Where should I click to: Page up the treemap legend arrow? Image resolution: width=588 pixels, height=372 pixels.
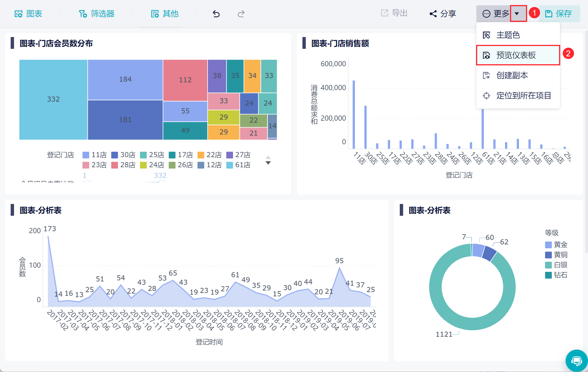(268, 157)
